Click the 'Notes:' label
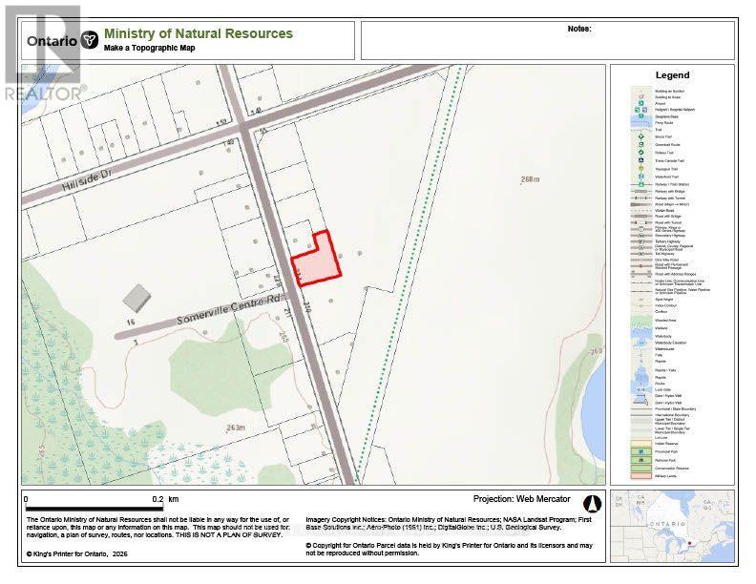The image size is (756, 584). (579, 29)
